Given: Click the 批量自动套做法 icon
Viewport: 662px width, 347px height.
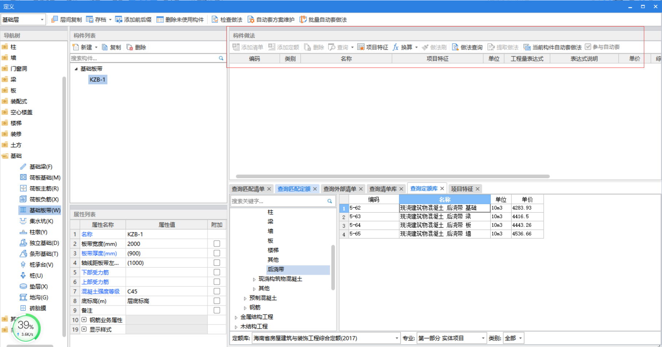Looking at the screenshot, I should tap(303, 20).
